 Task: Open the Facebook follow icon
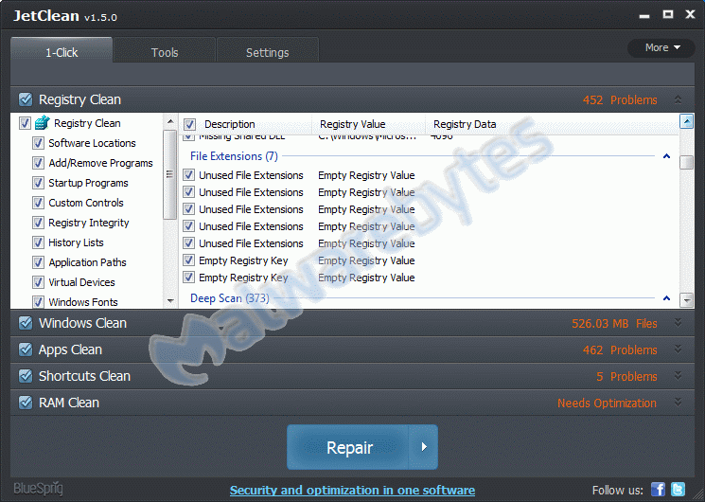[659, 490]
